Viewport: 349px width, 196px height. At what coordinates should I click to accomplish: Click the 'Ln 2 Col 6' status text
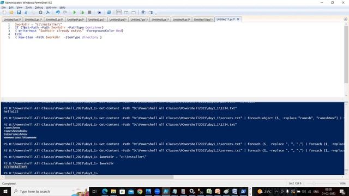coord(295,183)
